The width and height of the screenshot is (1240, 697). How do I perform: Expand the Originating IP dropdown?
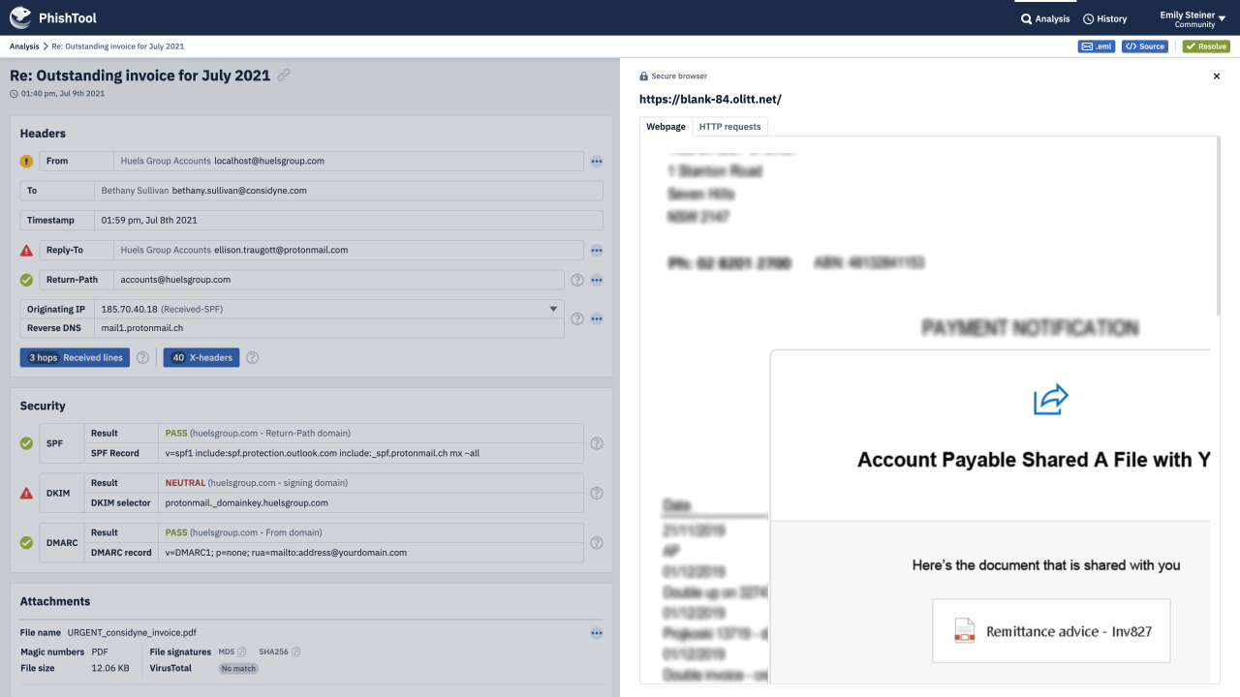tap(554, 309)
